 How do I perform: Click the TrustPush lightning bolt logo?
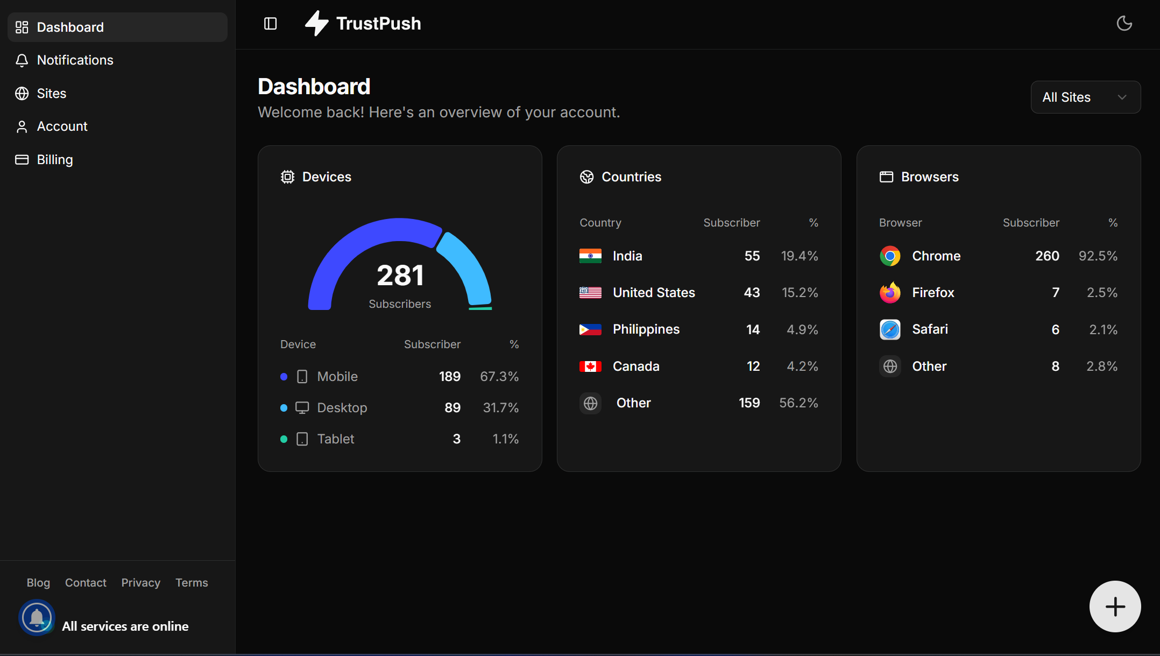317,24
